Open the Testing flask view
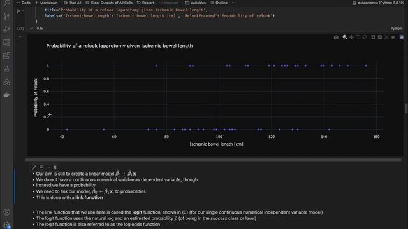408x229 pixels. point(6,69)
